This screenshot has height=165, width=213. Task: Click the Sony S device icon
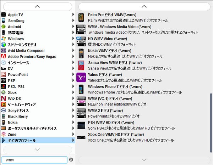[x=4, y=110]
